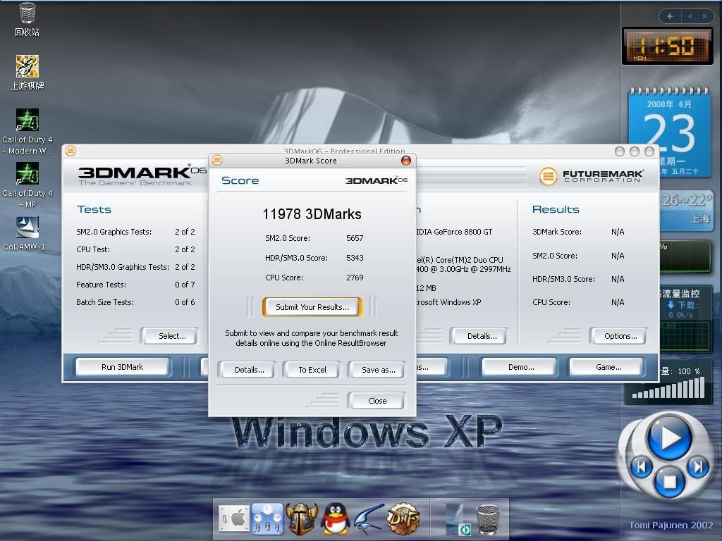This screenshot has height=541, width=722.
Task: Open the gauges control panel dock icon
Action: tap(267, 519)
